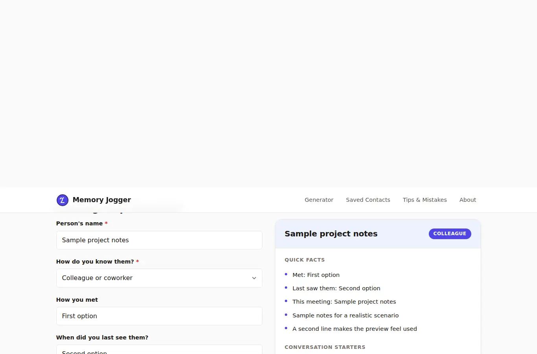Click the last-seen field showing Second option
Screen dimensions: 537x354
[x=159, y=350]
